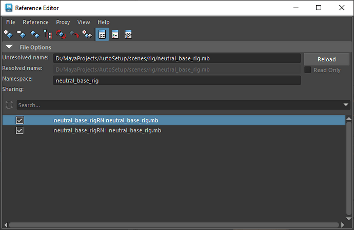The height and width of the screenshot is (230, 354).
Task: Open the View menu
Action: click(x=84, y=22)
